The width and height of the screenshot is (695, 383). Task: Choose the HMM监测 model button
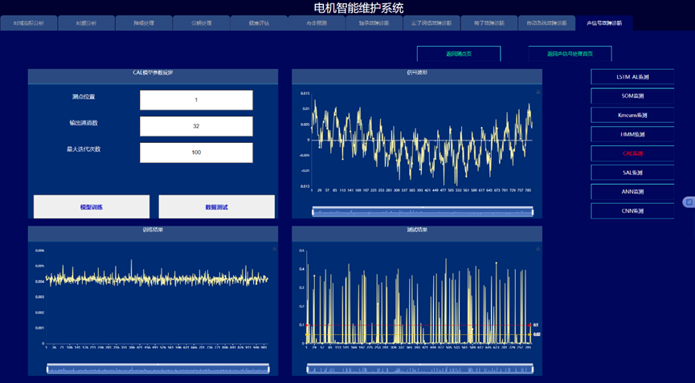(x=632, y=134)
